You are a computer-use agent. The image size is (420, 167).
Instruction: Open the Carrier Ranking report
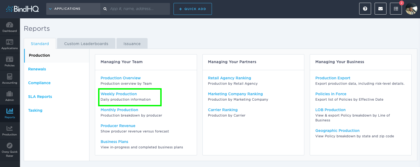[x=223, y=110]
